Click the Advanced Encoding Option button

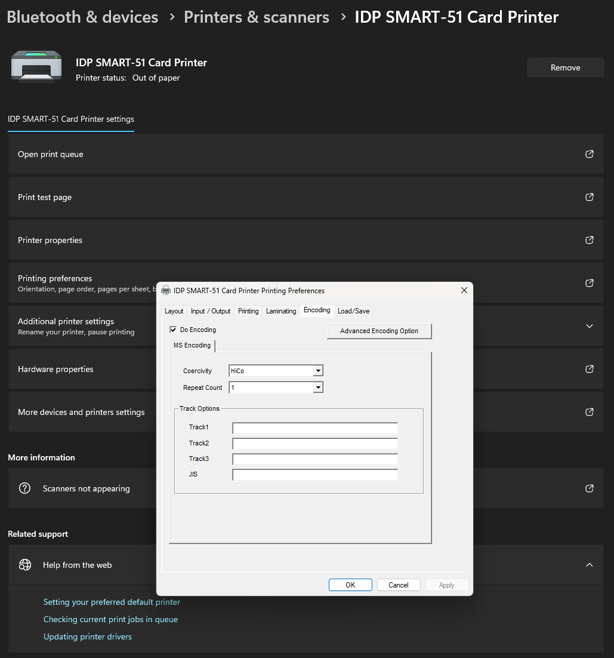(x=379, y=331)
